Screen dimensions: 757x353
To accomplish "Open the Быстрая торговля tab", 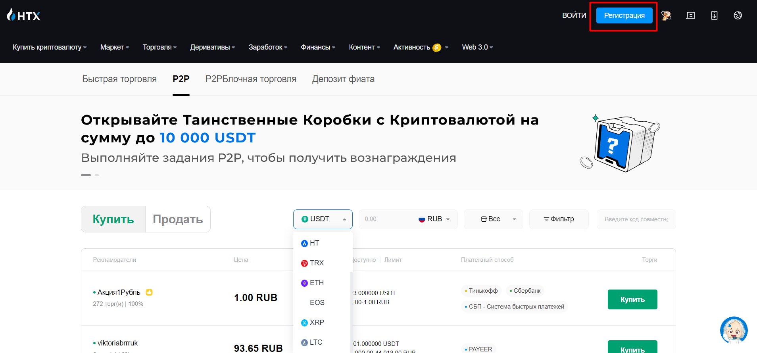I will point(119,79).
